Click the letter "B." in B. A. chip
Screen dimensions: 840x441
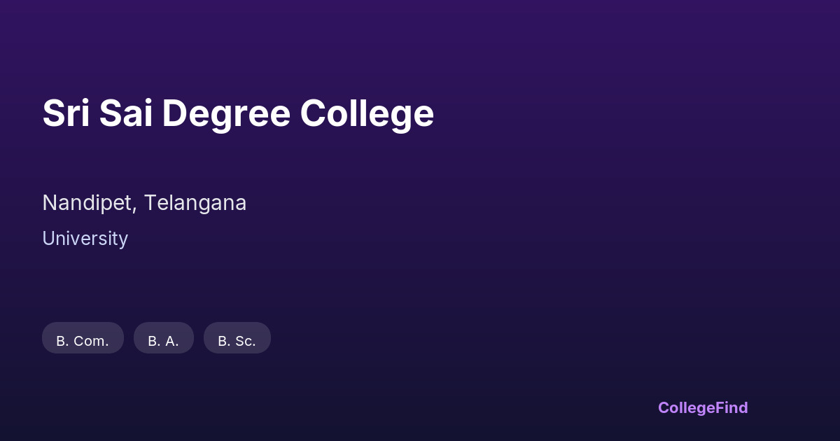(153, 342)
